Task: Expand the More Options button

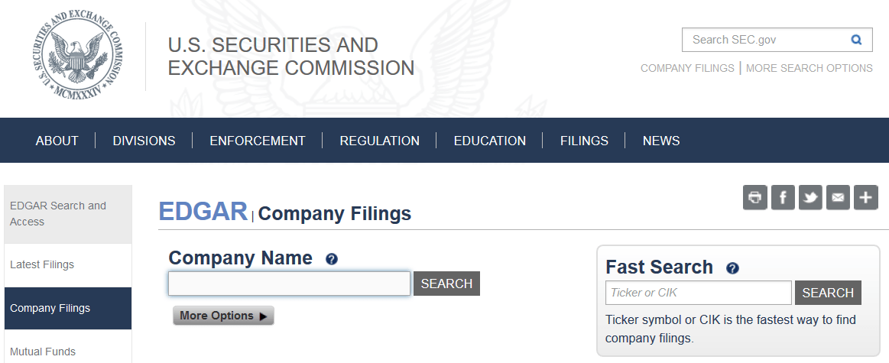Action: click(223, 316)
